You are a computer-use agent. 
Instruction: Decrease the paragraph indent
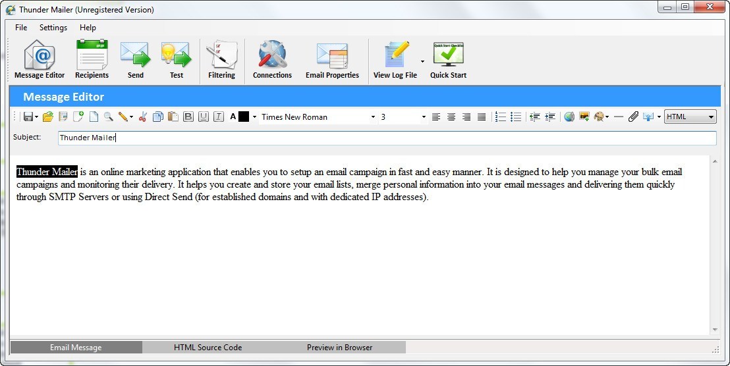535,117
